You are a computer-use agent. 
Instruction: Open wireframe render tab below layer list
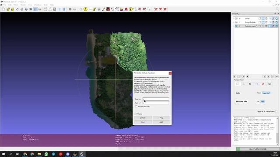click(250, 84)
